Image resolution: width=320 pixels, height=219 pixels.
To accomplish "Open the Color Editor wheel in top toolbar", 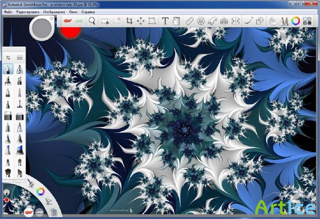I will 295,21.
